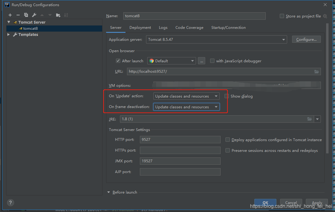Click the ellipsis button next to browser dropdown

(202, 61)
